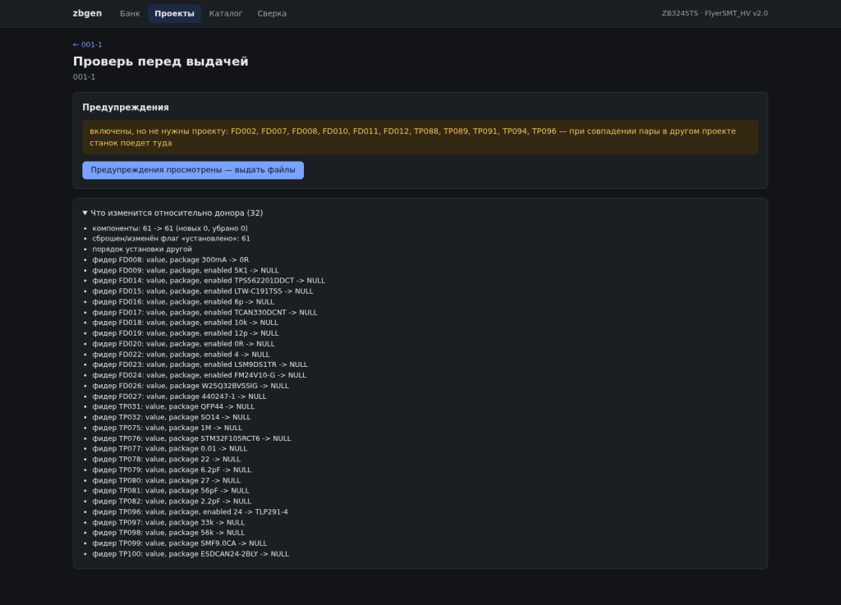Select last entry фидер TP100 ESDCAN24-2BLY

(x=191, y=554)
